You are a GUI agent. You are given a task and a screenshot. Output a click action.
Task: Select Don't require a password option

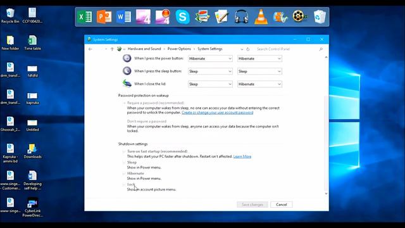[124, 121]
